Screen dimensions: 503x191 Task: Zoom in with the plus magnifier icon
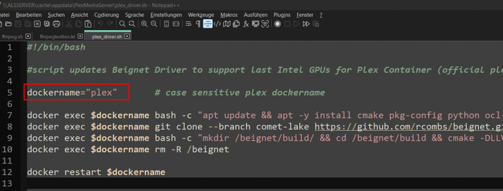click(144, 24)
